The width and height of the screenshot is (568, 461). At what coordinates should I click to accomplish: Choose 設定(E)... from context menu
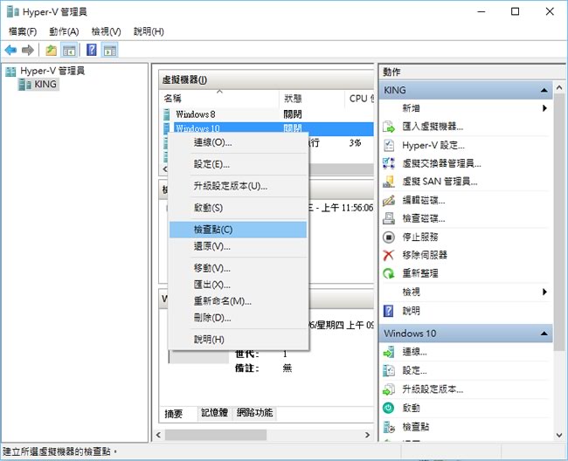(238, 164)
